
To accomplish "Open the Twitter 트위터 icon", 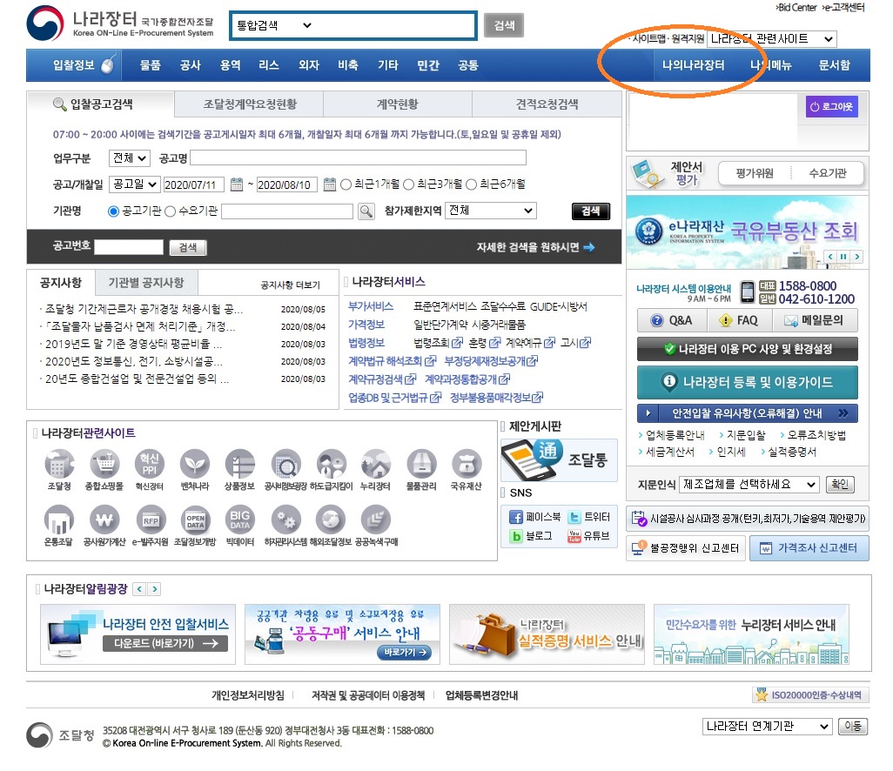I will pyautogui.click(x=574, y=517).
